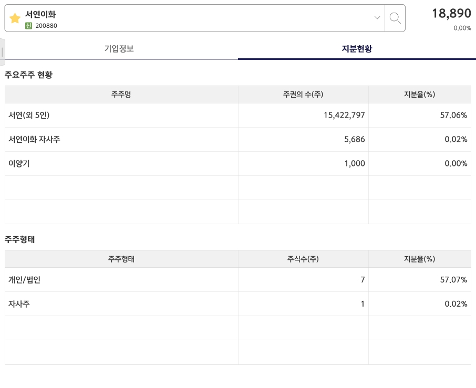Click the stock code 200880
Image resolution: width=476 pixels, height=388 pixels.
click(46, 26)
